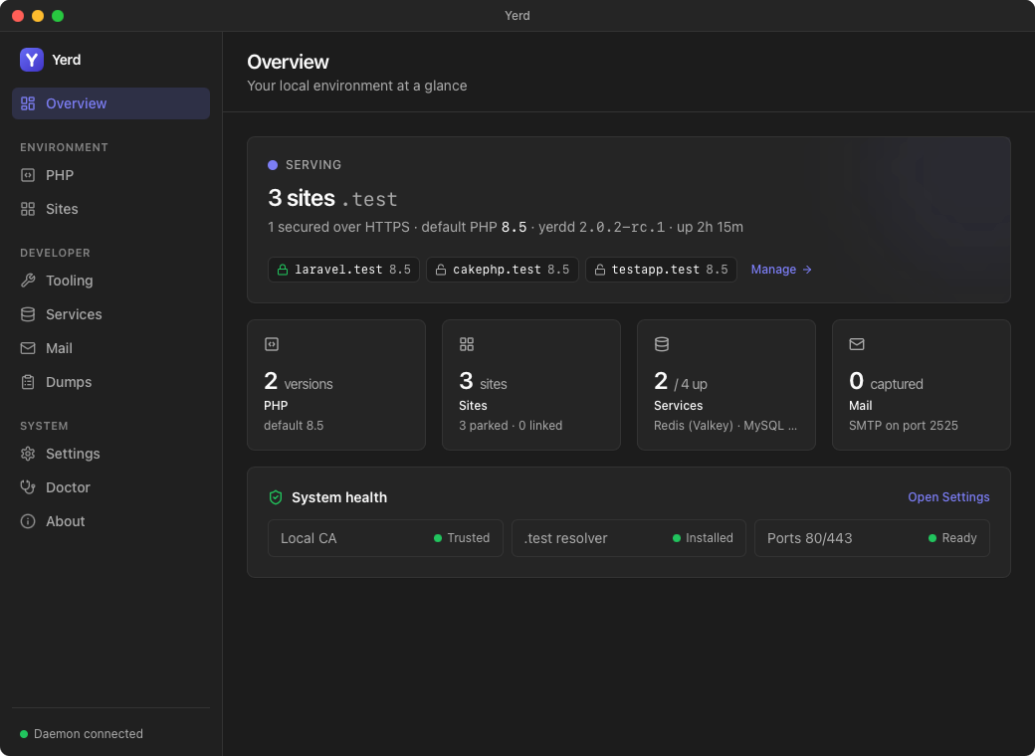Screen dimensions: 1035x756
Task: Click the Ports 80/443 Ready item
Action: point(872,538)
